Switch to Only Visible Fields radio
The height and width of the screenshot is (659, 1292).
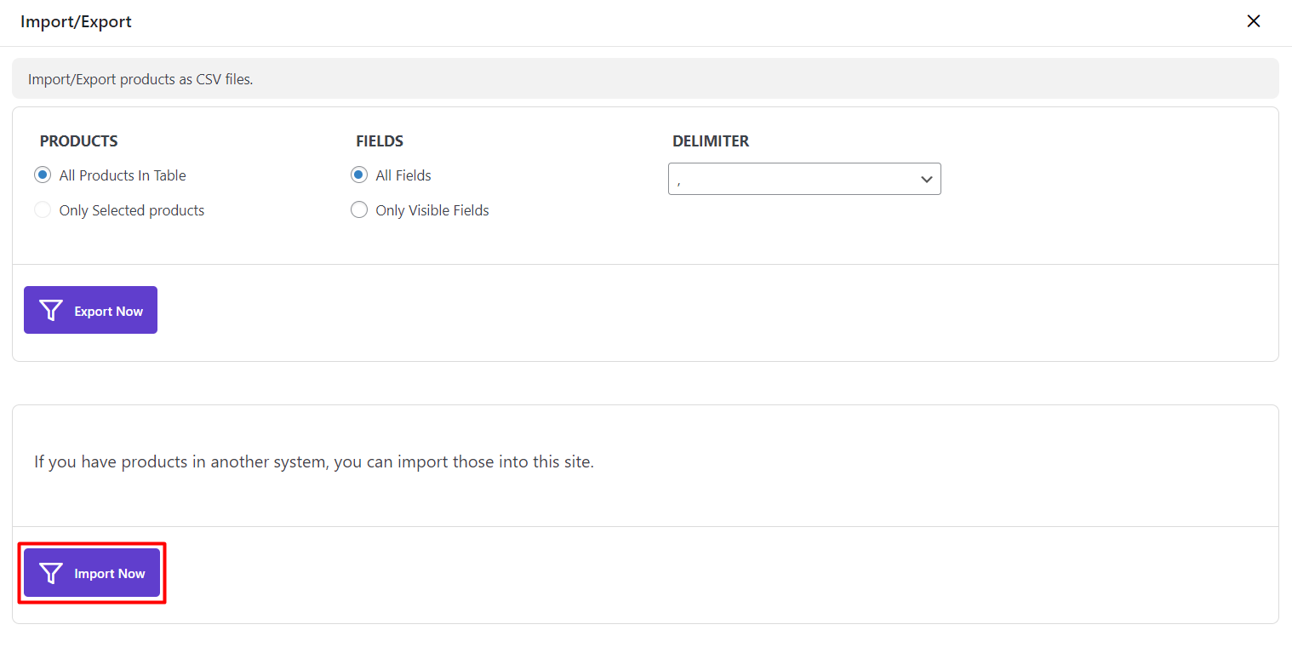359,210
